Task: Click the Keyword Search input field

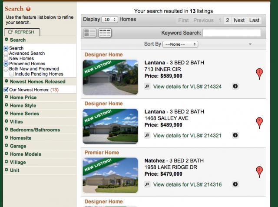Action: pyautogui.click(x=232, y=33)
